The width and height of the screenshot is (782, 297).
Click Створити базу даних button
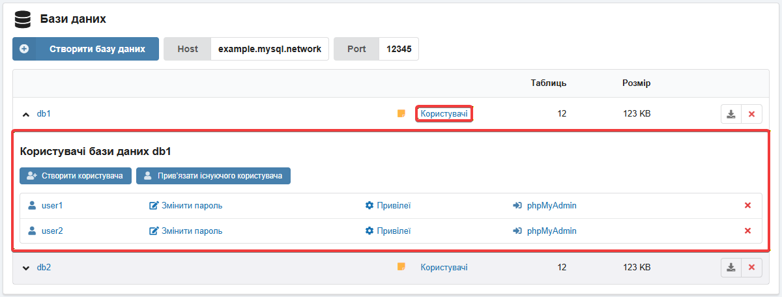[x=85, y=49]
